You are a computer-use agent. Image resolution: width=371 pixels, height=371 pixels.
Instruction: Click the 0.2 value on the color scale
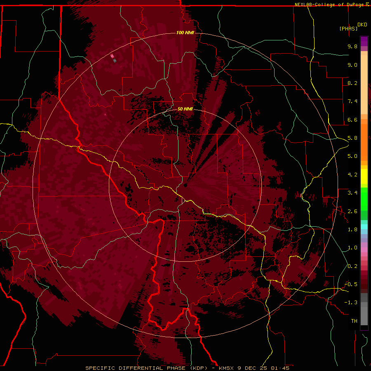352,266
